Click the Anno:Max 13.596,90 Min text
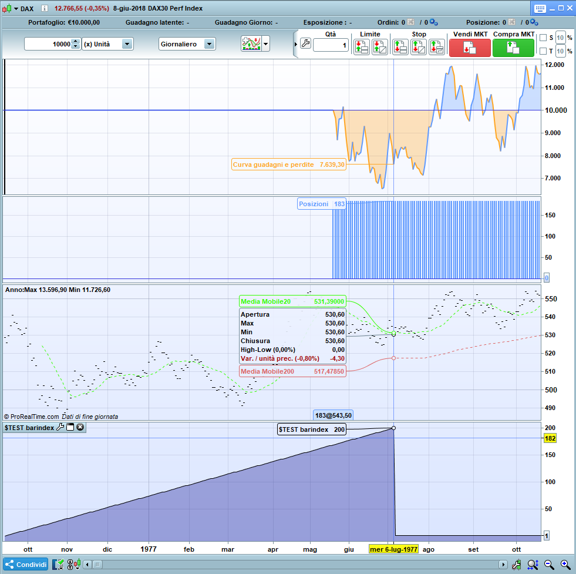The image size is (576, 574). pos(58,290)
